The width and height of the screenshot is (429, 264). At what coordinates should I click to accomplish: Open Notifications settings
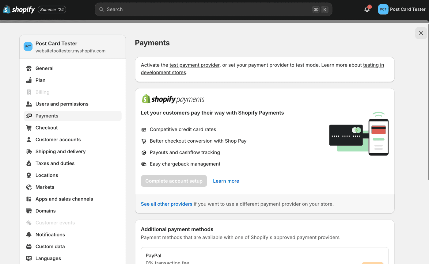(x=73, y=235)
